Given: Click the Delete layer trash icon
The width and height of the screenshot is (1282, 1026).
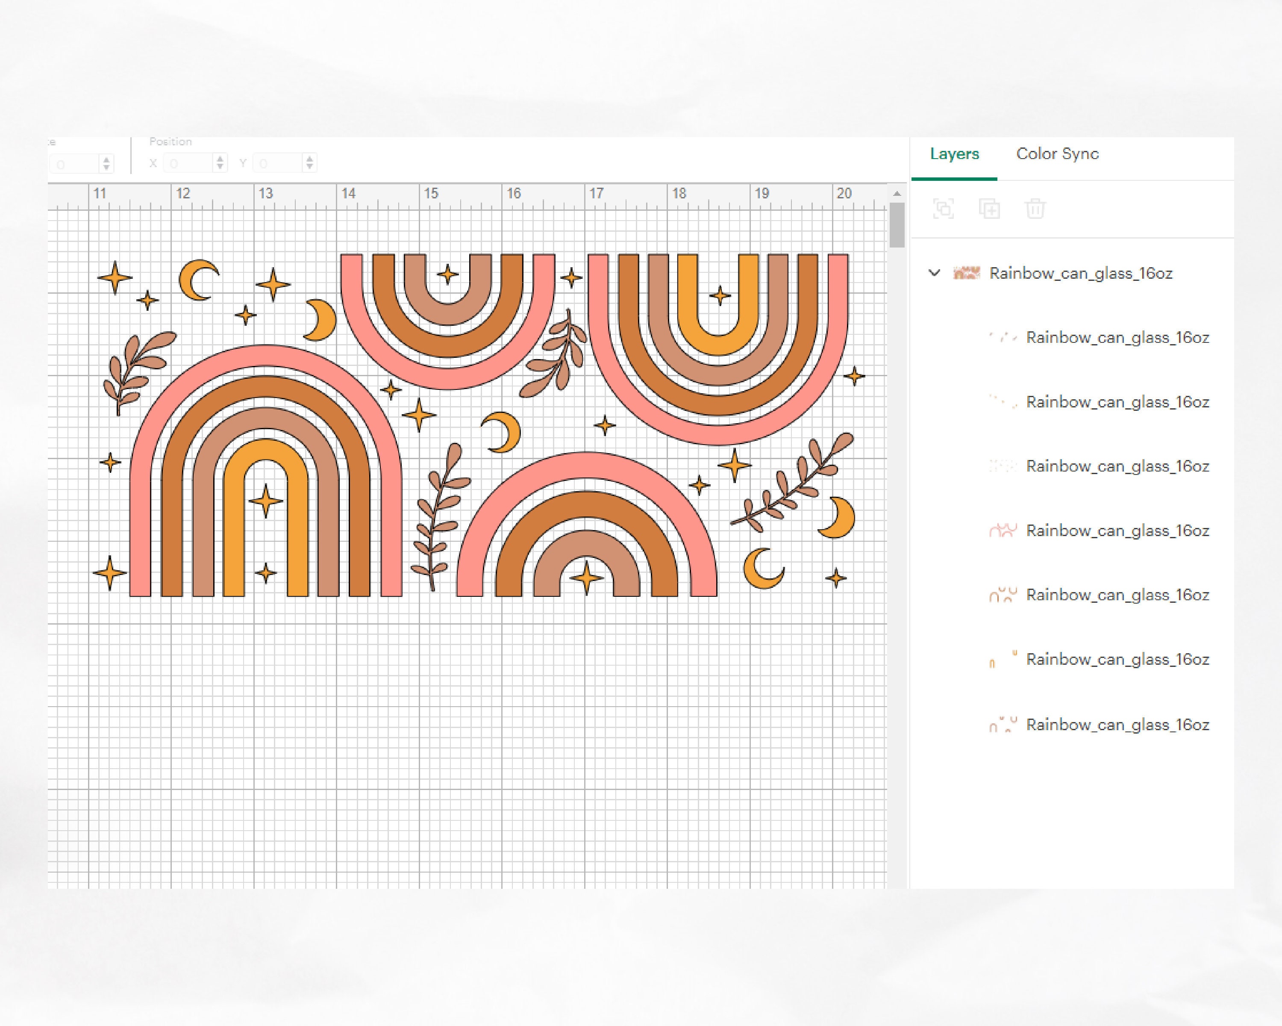Looking at the screenshot, I should 1035,209.
